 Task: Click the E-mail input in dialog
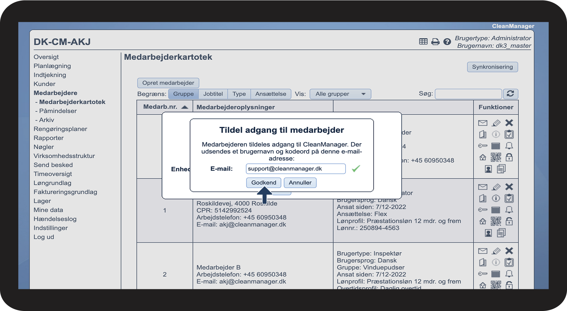tap(296, 169)
